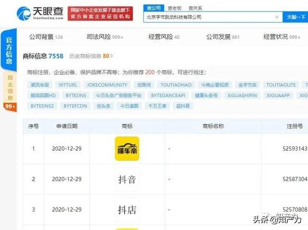Screen dimensions: 308x230
Task: Click the 健康头条号 trademark tag
Action: click(206, 96)
